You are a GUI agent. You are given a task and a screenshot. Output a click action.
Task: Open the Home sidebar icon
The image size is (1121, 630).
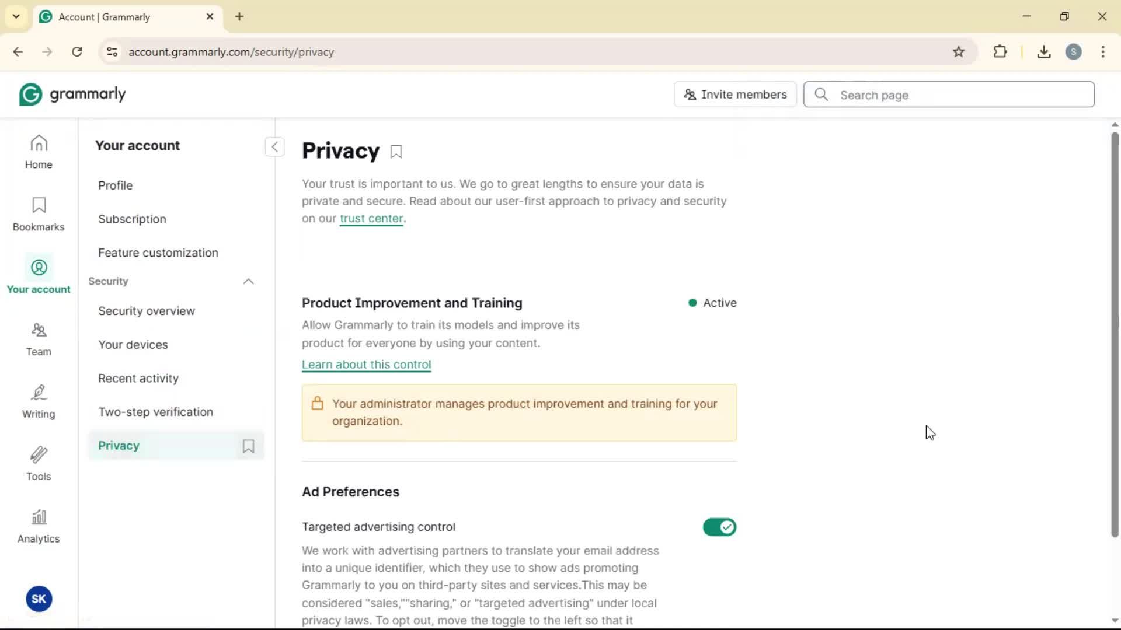click(x=39, y=152)
